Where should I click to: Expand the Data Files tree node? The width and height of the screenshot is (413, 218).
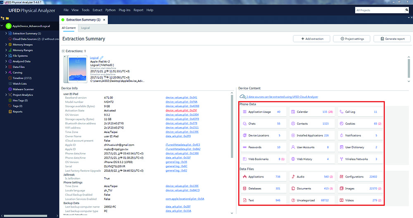[x=6, y=67]
